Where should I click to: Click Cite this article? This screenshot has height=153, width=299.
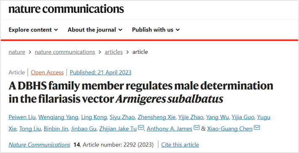(x=180, y=145)
